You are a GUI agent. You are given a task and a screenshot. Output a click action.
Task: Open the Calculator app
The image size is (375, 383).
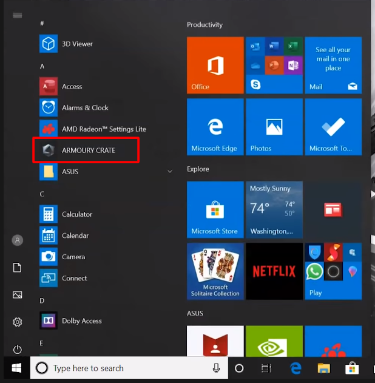click(105, 214)
